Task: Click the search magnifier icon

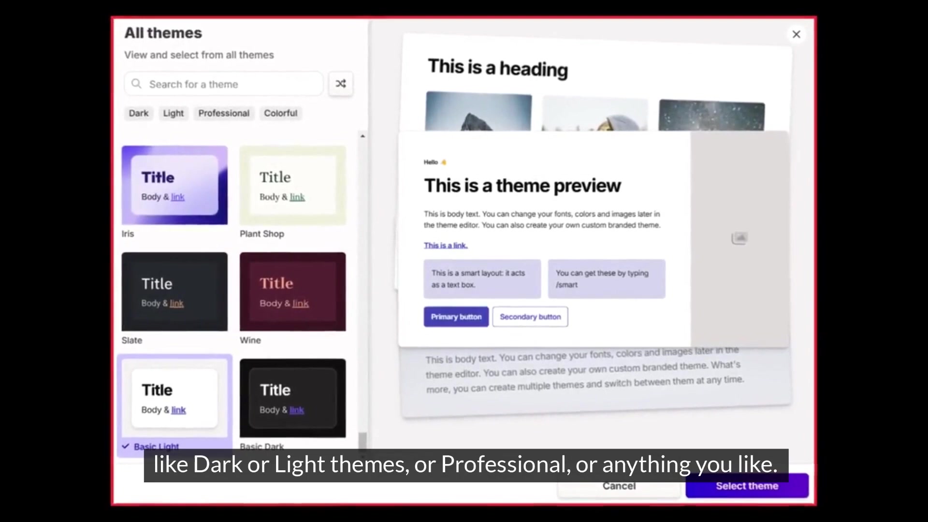Action: [x=137, y=84]
